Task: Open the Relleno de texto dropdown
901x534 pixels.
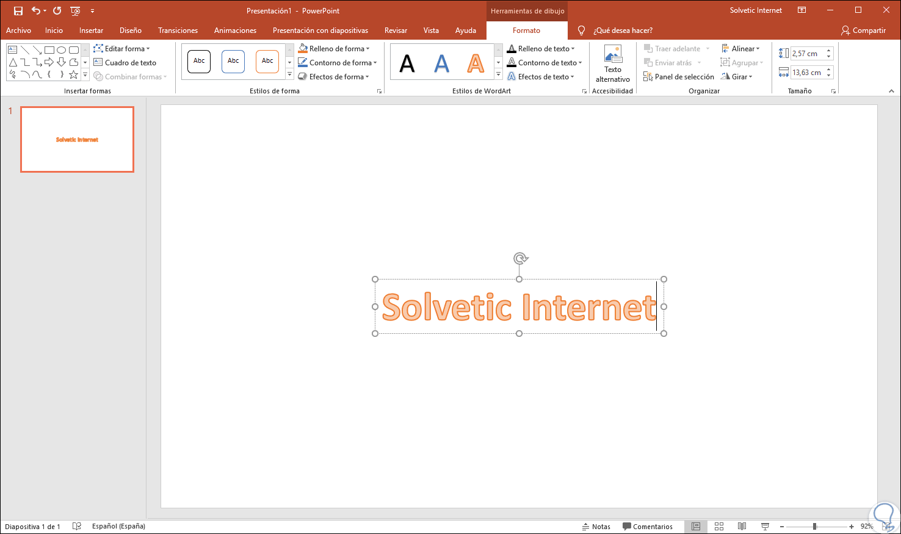Action: tap(541, 49)
